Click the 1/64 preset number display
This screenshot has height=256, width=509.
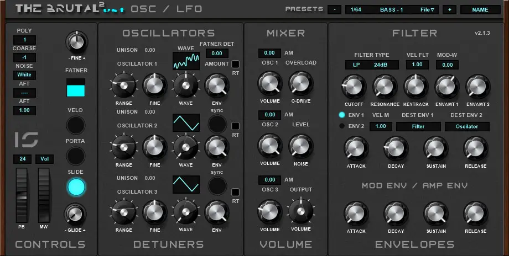click(x=356, y=10)
